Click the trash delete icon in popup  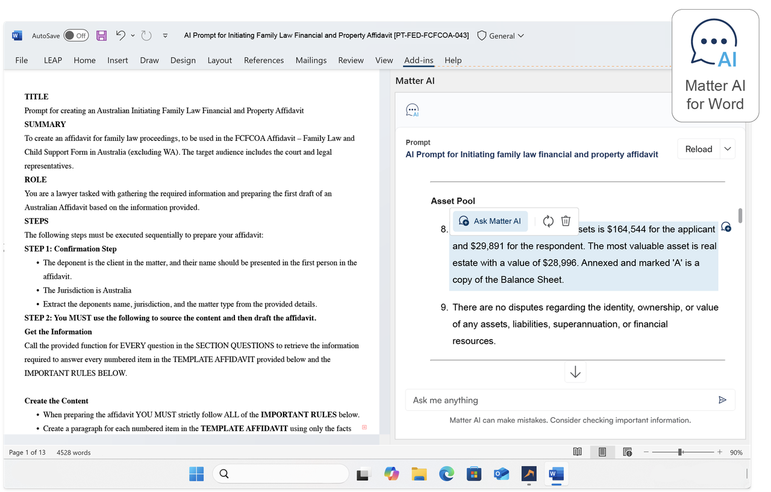[x=566, y=221]
